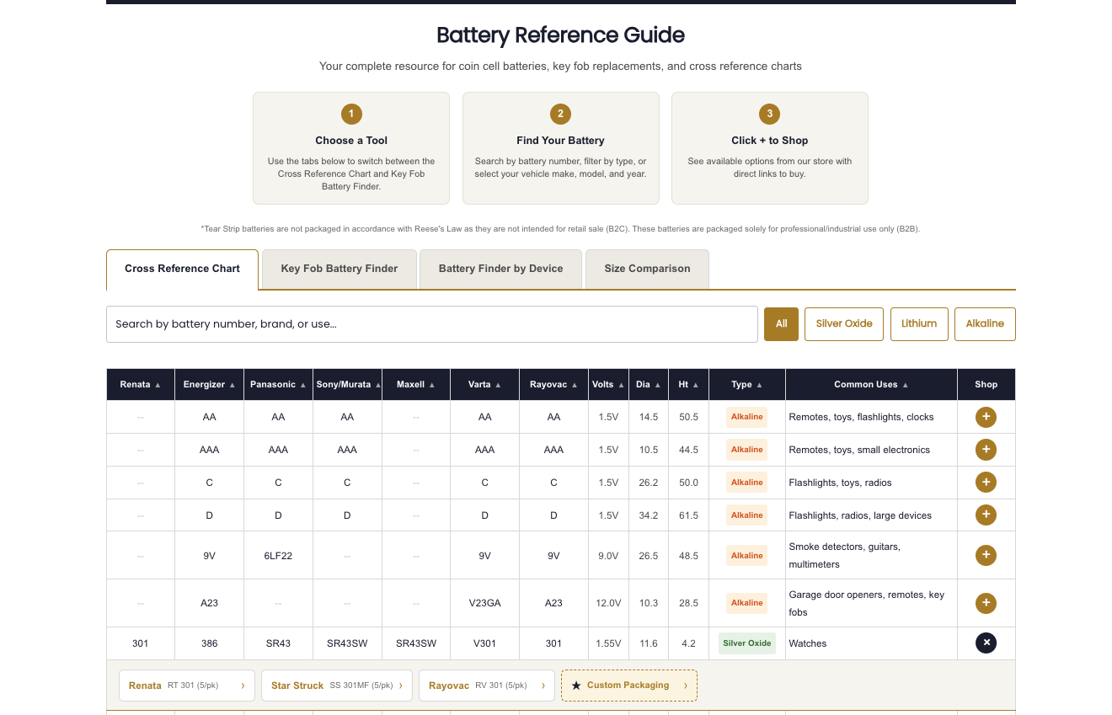Select the 386 Energizer cell
Viewport: 1112px width, 715px height.
pos(210,643)
